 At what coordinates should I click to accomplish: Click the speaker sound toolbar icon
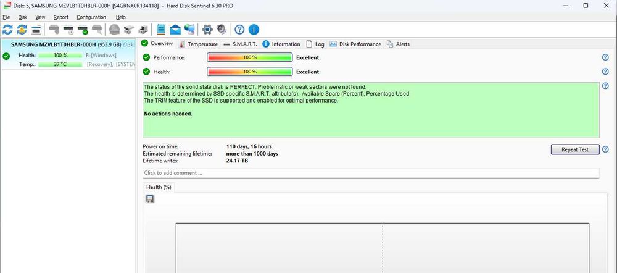tap(222, 30)
